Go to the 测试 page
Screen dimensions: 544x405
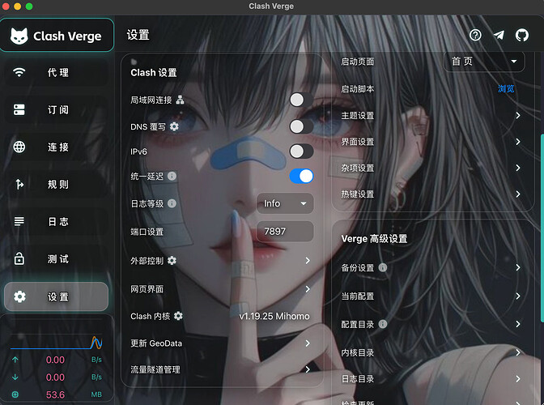56,258
